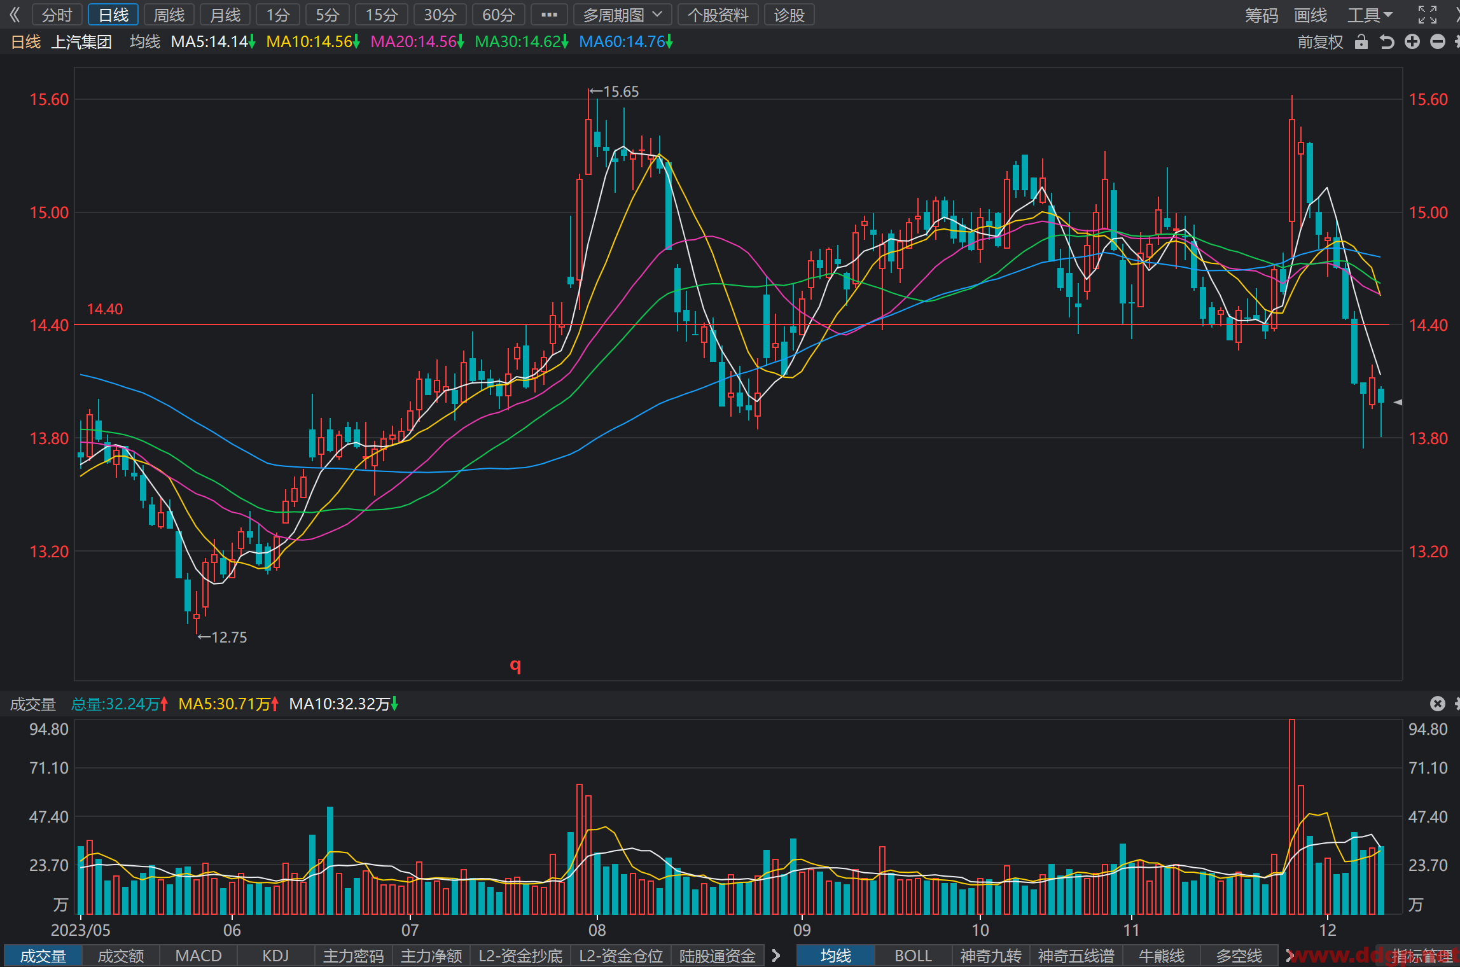
Task: Select 神奇九转 overlay tab
Action: tap(991, 956)
